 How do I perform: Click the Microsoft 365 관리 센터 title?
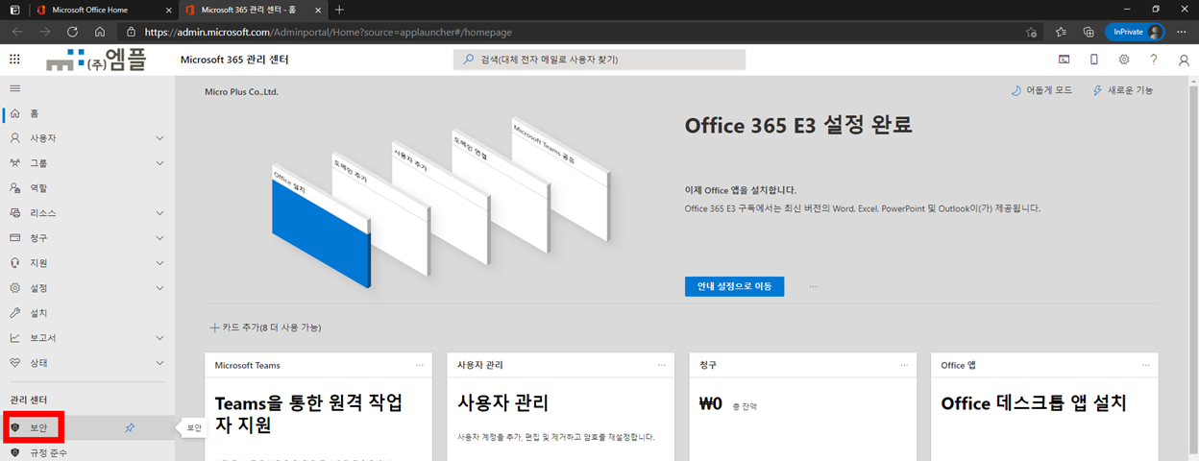[234, 60]
